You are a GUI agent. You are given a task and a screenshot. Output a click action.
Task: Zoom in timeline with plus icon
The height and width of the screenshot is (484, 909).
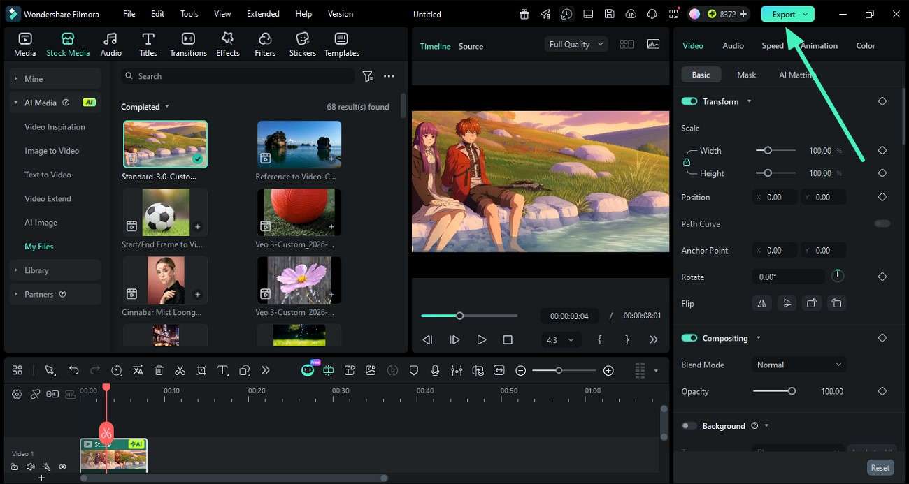pyautogui.click(x=608, y=370)
